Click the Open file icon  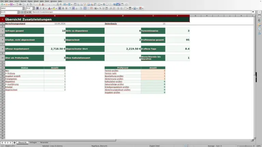pyautogui.click(x=6, y=4)
